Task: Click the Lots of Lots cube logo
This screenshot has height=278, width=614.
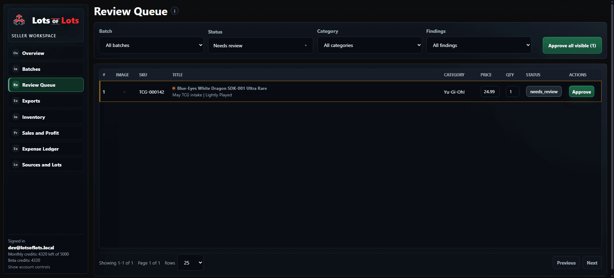Action: coord(19,20)
